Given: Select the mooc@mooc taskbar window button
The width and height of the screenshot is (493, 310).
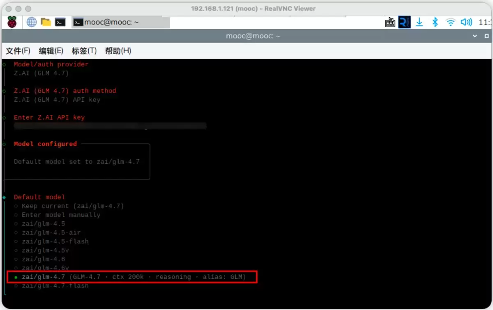Looking at the screenshot, I should [x=121, y=22].
